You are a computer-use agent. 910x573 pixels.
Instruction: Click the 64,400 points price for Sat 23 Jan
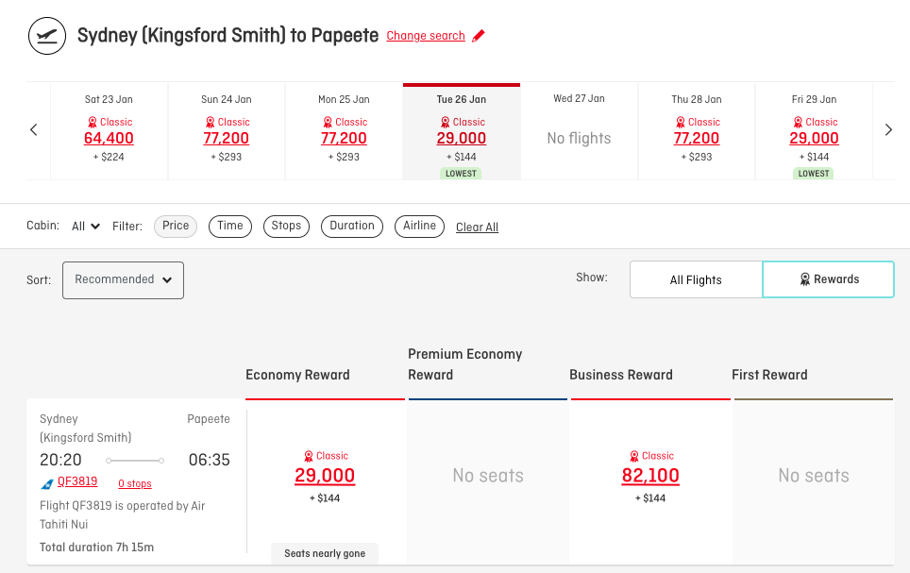(110, 138)
